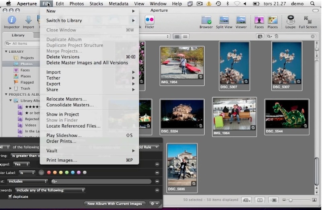
Task: Click the Flickr toolbar icon
Action: coord(149,20)
